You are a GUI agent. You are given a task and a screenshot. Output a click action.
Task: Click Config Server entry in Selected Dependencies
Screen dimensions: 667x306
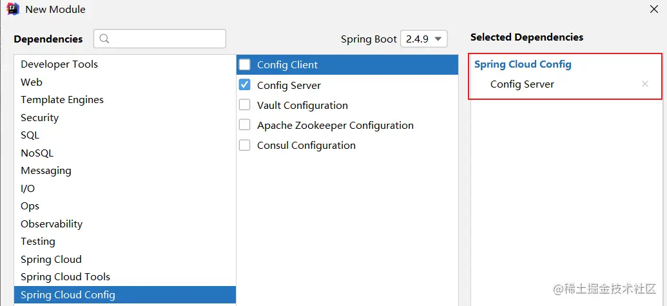[x=522, y=84]
